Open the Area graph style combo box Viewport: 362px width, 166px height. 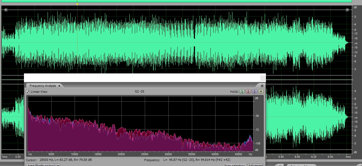tap(41, 165)
